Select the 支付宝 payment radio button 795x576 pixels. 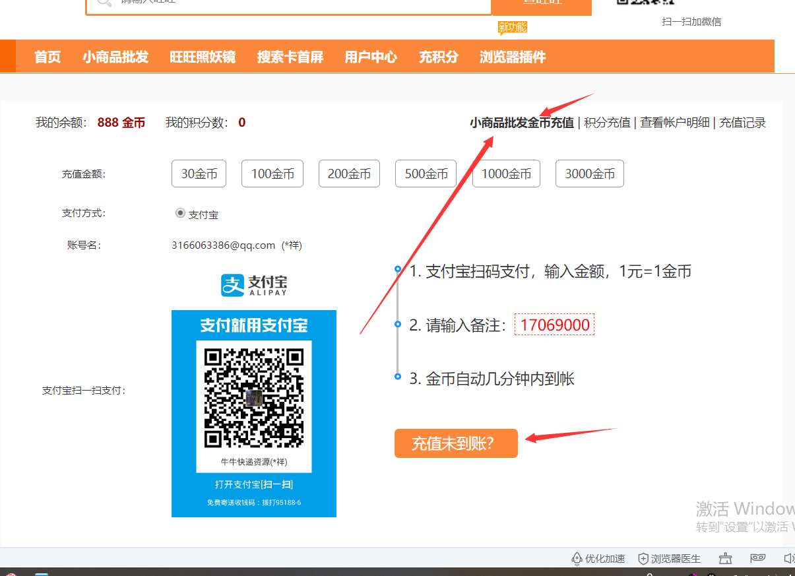180,213
